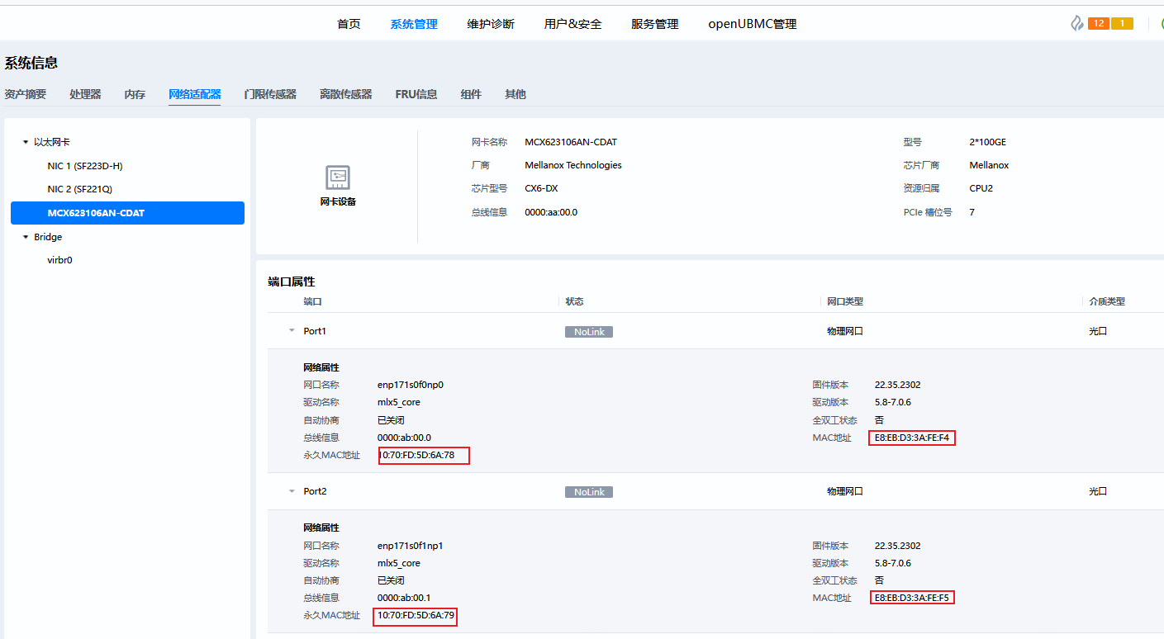Screen dimensions: 1164x639
Task: Switch to the 资产摘要 tab
Action: (26, 94)
